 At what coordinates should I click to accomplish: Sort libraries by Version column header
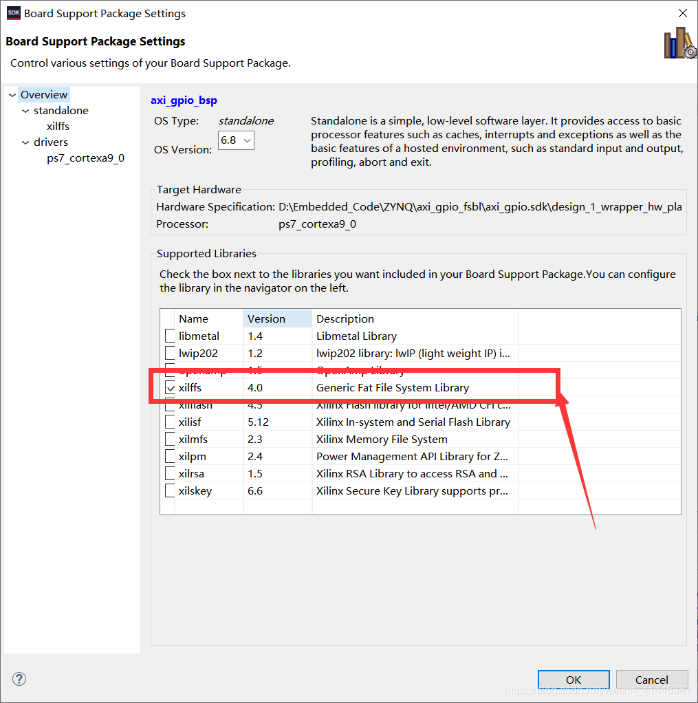278,318
